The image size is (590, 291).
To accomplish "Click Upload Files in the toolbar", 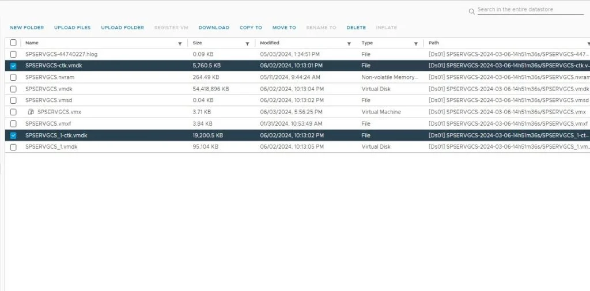I will [x=72, y=28].
